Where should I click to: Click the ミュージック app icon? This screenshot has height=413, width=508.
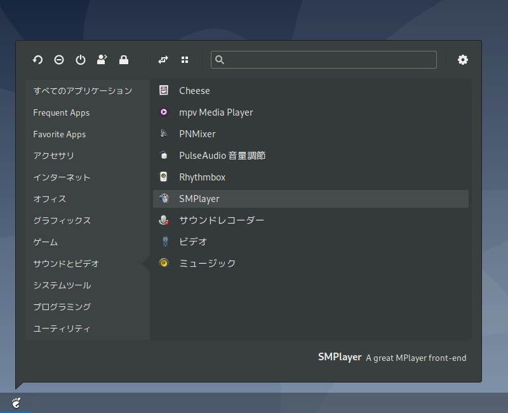pos(164,263)
